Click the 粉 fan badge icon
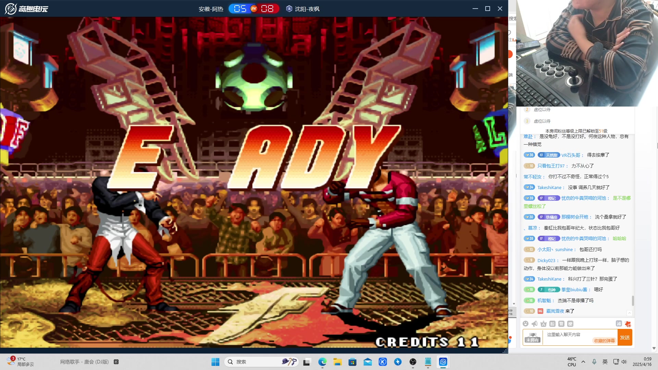This screenshot has height=370, width=658. [x=552, y=324]
